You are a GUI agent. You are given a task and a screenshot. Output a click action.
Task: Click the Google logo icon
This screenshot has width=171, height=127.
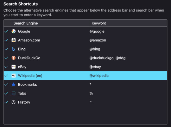pos(14,31)
